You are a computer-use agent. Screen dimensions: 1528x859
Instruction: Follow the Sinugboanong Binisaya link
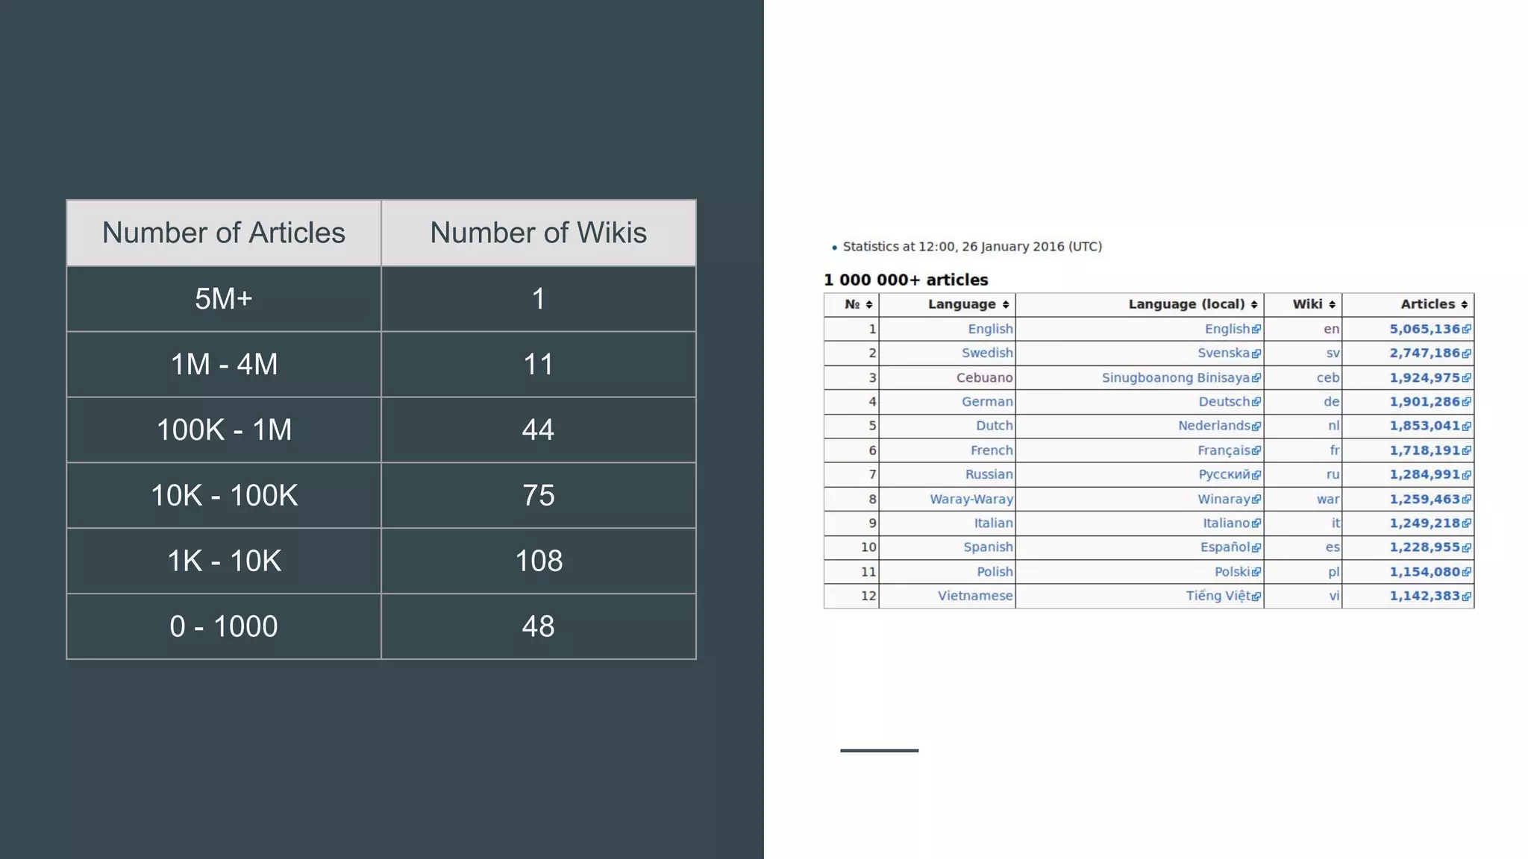pos(1176,378)
